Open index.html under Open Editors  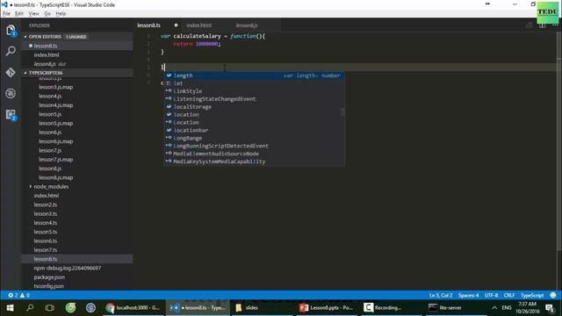click(x=77, y=54)
